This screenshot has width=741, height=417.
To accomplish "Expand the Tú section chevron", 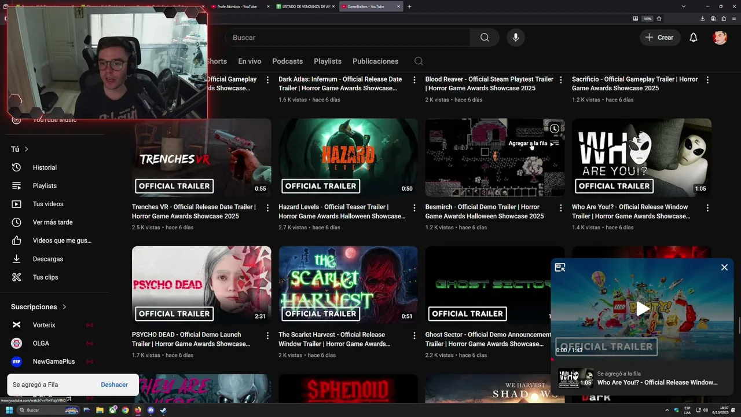I will pyautogui.click(x=26, y=149).
